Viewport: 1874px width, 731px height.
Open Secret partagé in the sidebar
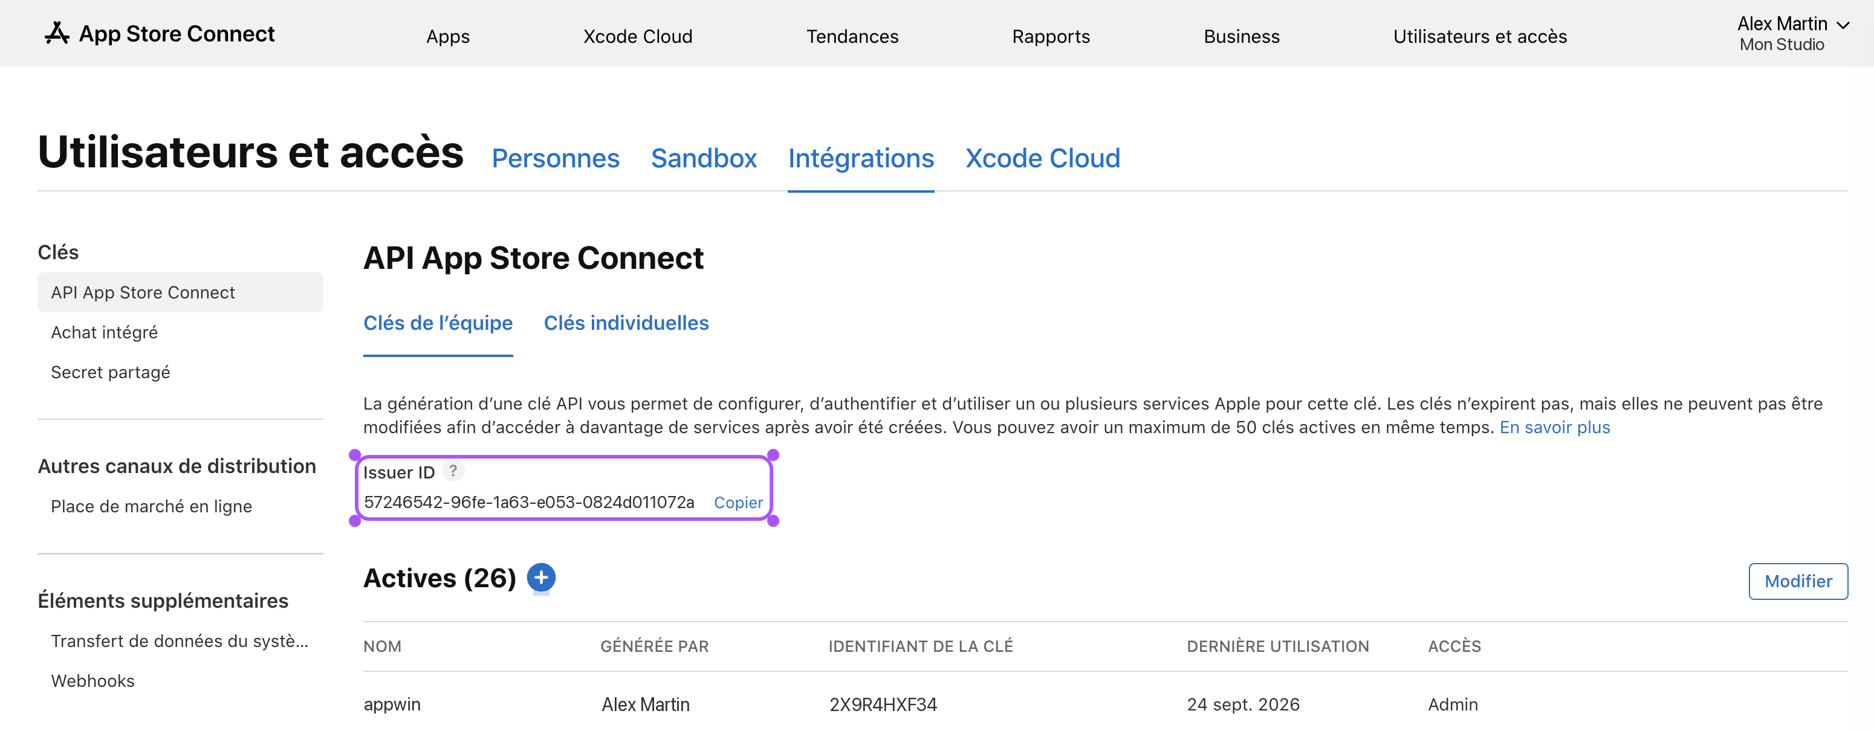coord(111,372)
